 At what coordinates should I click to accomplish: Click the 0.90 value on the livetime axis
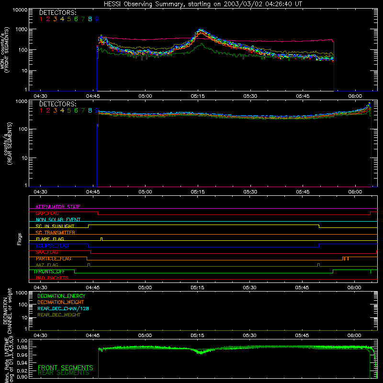click(22, 377)
